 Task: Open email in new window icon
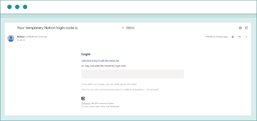(246, 28)
